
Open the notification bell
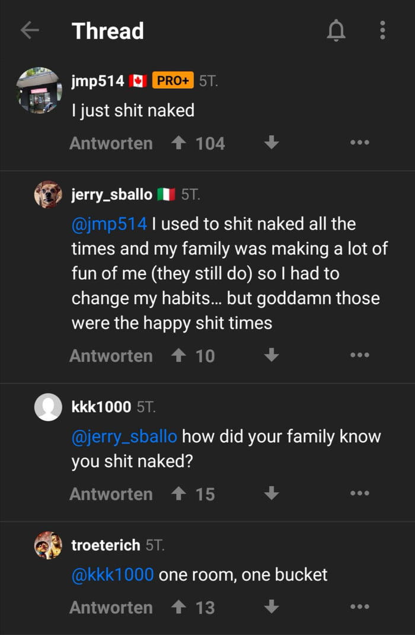click(337, 30)
